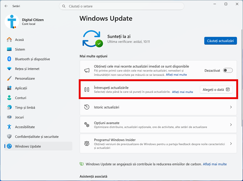Click the Windows Insider hearts icon
This screenshot has height=181, width=243.
coord(87,144)
